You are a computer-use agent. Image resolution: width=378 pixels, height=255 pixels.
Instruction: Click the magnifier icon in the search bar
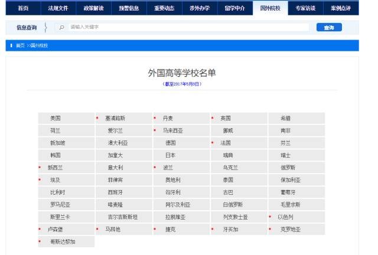62,28
